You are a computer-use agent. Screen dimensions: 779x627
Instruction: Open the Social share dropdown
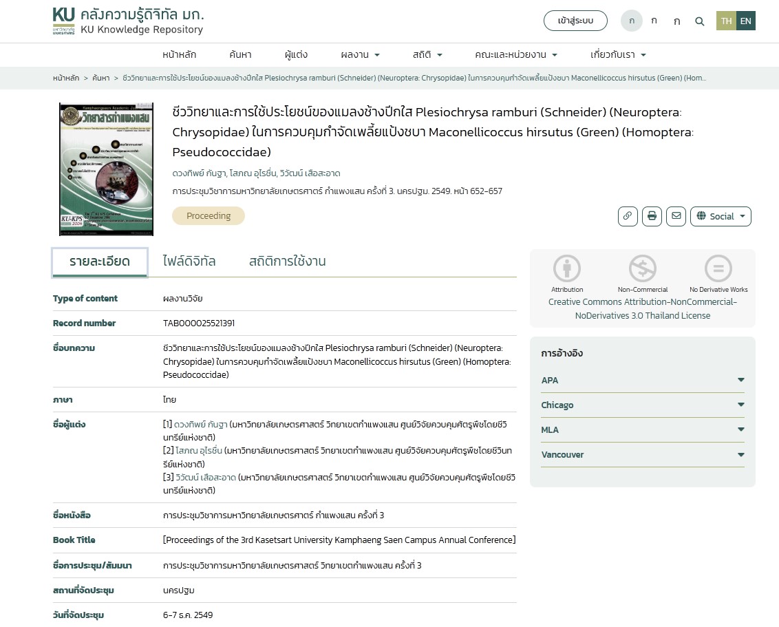[x=721, y=216]
